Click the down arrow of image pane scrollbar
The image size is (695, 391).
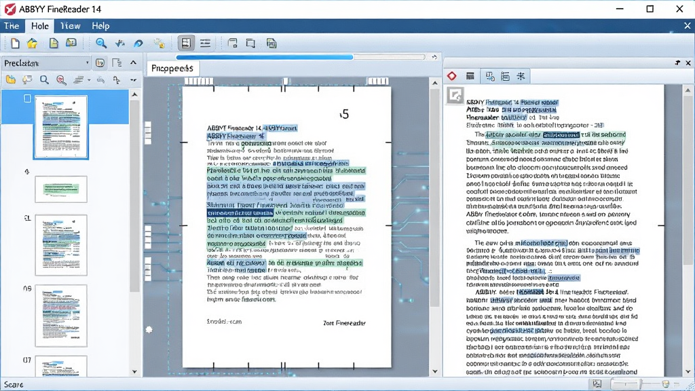(x=435, y=371)
